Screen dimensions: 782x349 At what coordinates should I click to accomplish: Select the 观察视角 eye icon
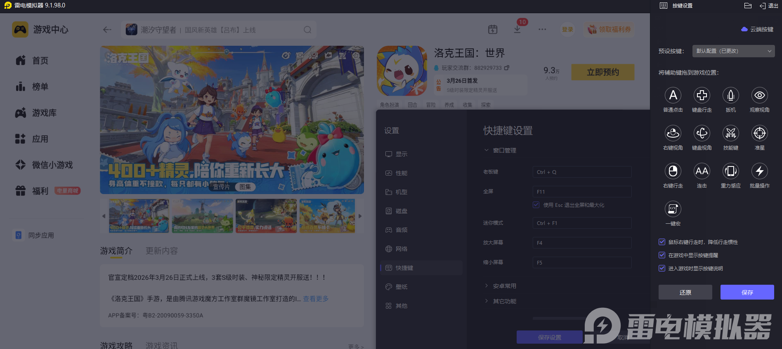[759, 96]
